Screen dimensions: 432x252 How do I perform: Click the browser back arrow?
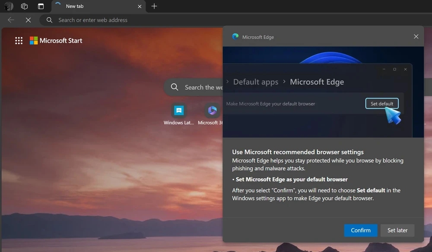tap(11, 20)
